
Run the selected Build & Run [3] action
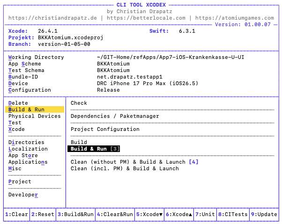[94, 149]
